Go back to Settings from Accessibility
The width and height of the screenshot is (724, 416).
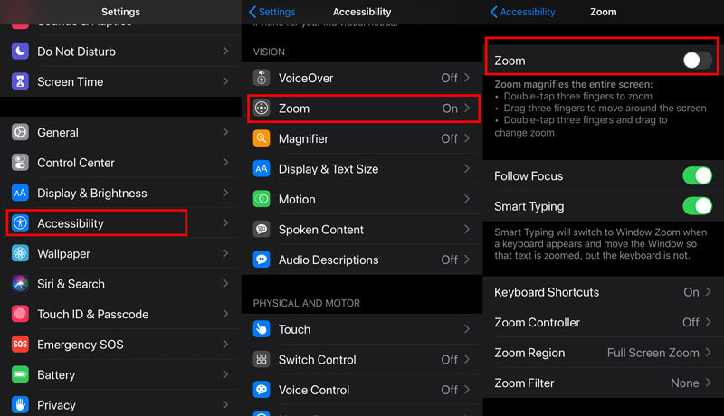pyautogui.click(x=272, y=12)
